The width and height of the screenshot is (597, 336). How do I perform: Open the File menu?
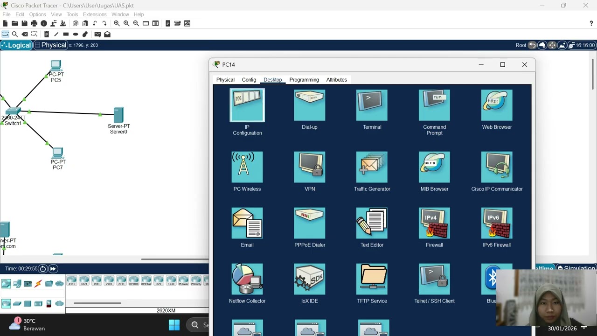(7, 14)
